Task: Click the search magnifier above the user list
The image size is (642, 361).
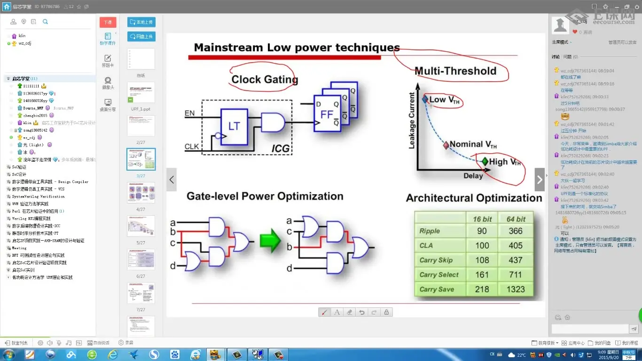Action: click(45, 22)
